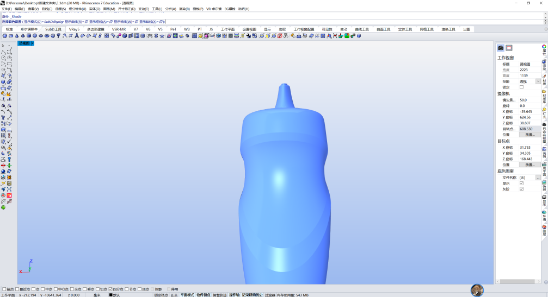Switch to the 实体工具 toolbar tab
This screenshot has width=548, height=297.
[x=405, y=29]
